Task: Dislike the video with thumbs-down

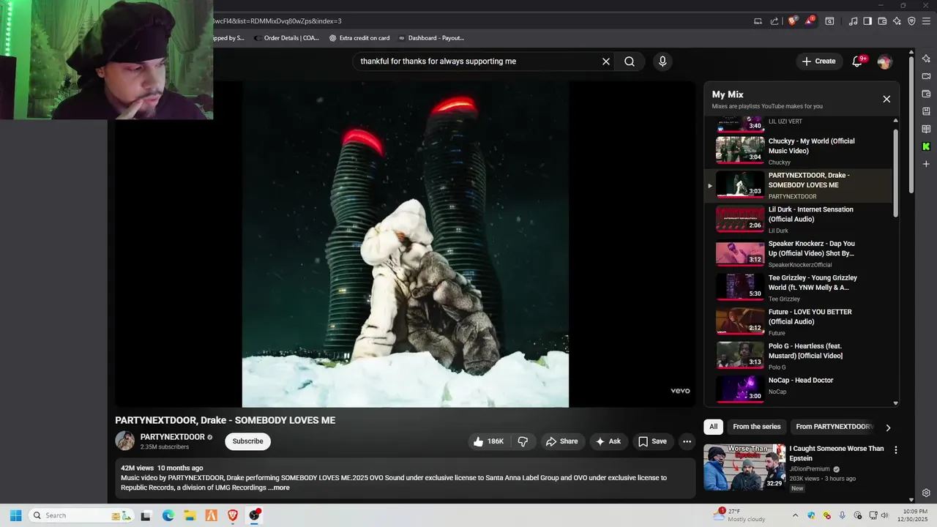Action: coord(523,441)
